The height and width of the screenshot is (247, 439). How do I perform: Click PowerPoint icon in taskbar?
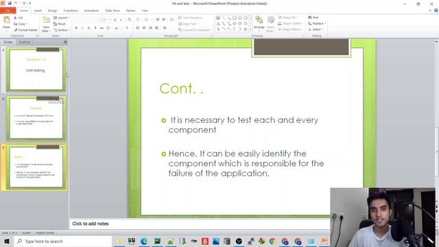click(324, 241)
